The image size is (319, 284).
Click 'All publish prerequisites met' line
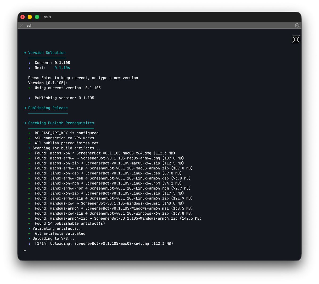pos(66,143)
